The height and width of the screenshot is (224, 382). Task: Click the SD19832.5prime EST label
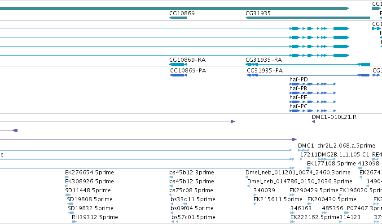pyautogui.click(x=91, y=208)
